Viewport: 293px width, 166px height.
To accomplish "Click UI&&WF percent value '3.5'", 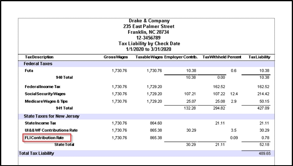I will click(233, 130).
